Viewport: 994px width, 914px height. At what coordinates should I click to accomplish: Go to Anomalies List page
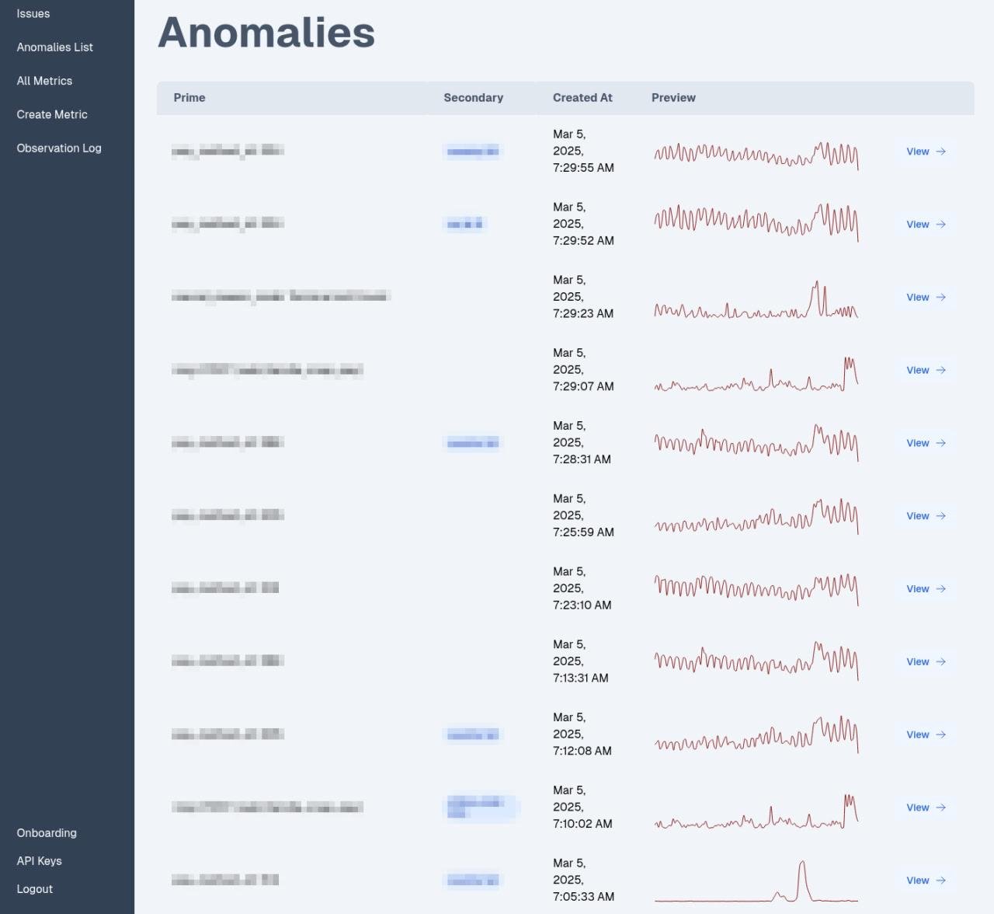tap(54, 47)
